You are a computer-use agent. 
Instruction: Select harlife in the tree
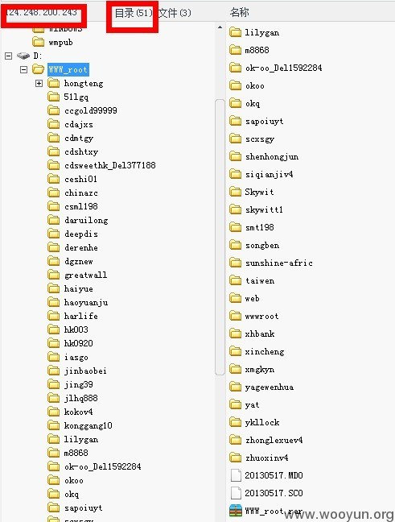(x=80, y=316)
